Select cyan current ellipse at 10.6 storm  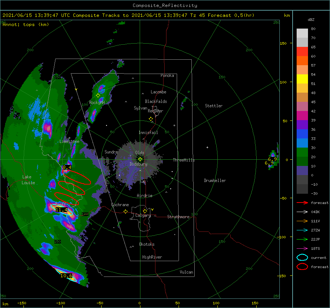coord(66,276)
